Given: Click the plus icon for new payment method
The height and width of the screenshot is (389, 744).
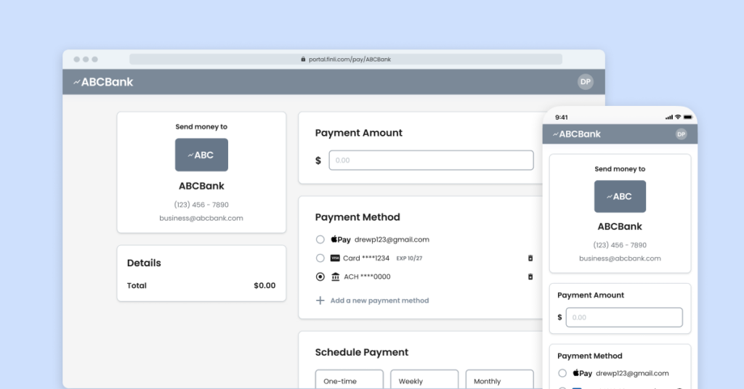Looking at the screenshot, I should point(320,300).
